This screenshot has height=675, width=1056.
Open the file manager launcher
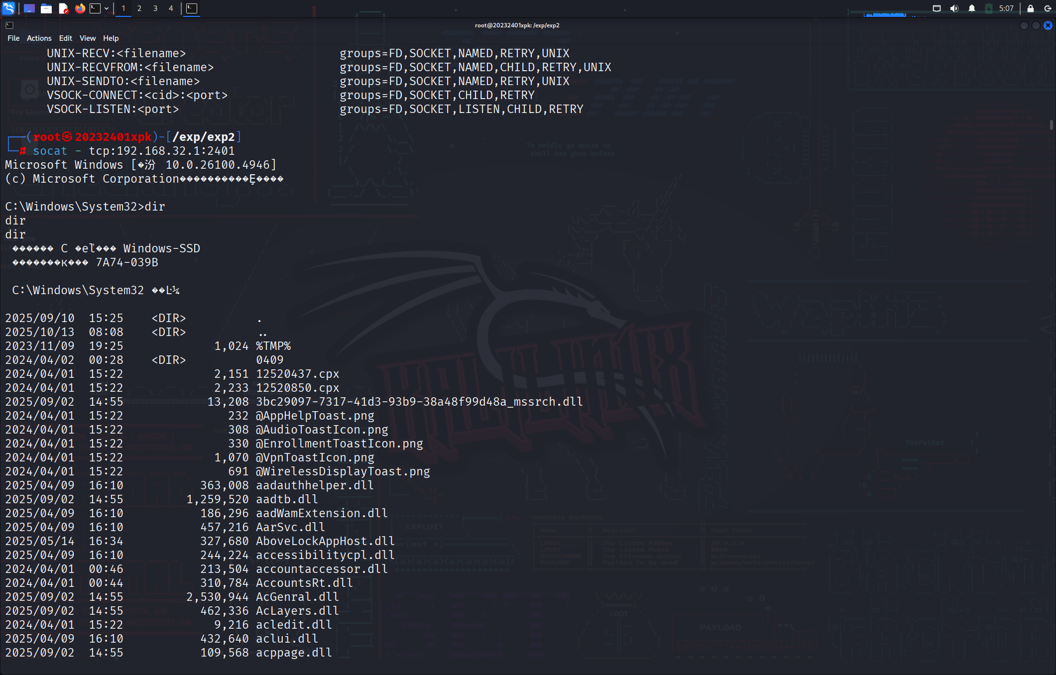tap(46, 8)
